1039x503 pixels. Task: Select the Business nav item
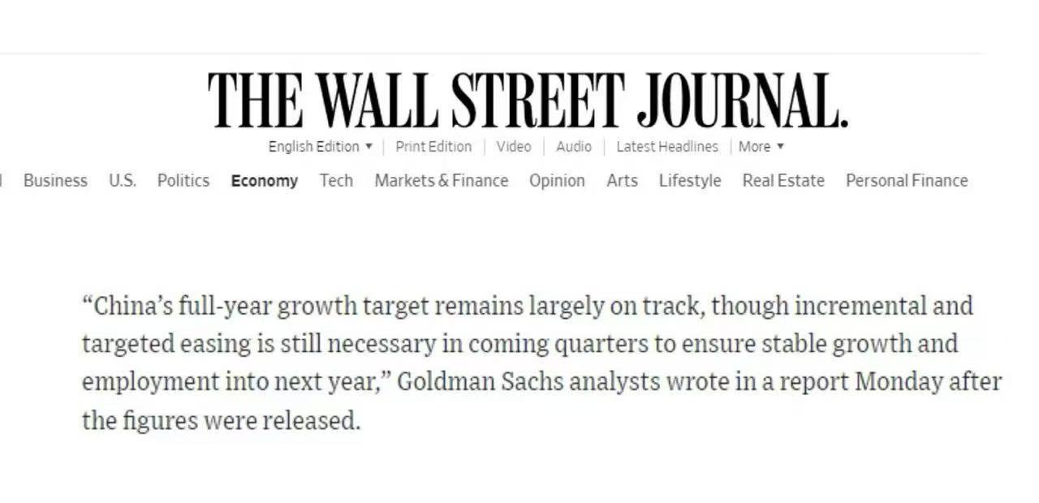pos(55,181)
